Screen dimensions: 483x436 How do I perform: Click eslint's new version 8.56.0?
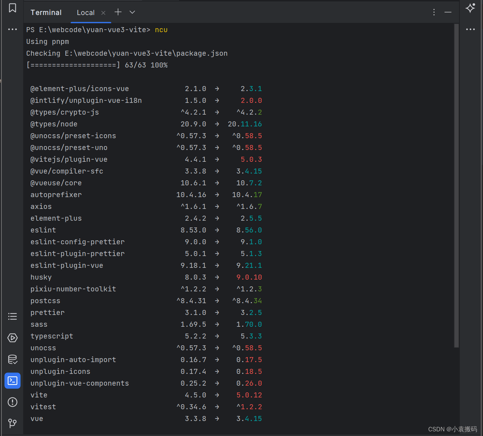tap(249, 230)
